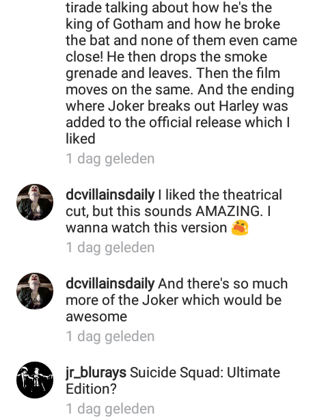Screen dimensions: 328x419
Task: Click '1 dag geleden' under 'wanna watch this version'
Action: [x=110, y=247]
